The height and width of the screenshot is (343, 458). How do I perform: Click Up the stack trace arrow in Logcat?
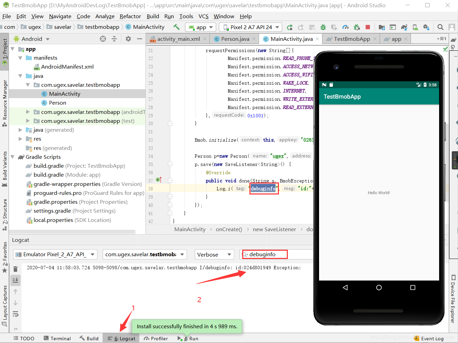tap(15, 292)
